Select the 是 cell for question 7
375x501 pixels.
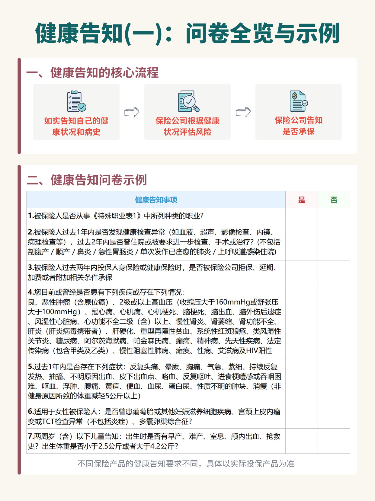point(301,441)
